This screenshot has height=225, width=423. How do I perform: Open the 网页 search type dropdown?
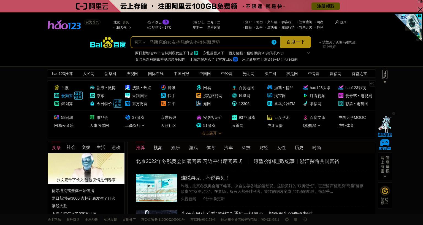point(140,42)
